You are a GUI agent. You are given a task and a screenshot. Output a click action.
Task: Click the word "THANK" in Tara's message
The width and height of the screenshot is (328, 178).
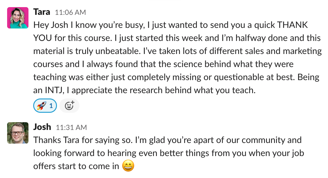(x=292, y=25)
